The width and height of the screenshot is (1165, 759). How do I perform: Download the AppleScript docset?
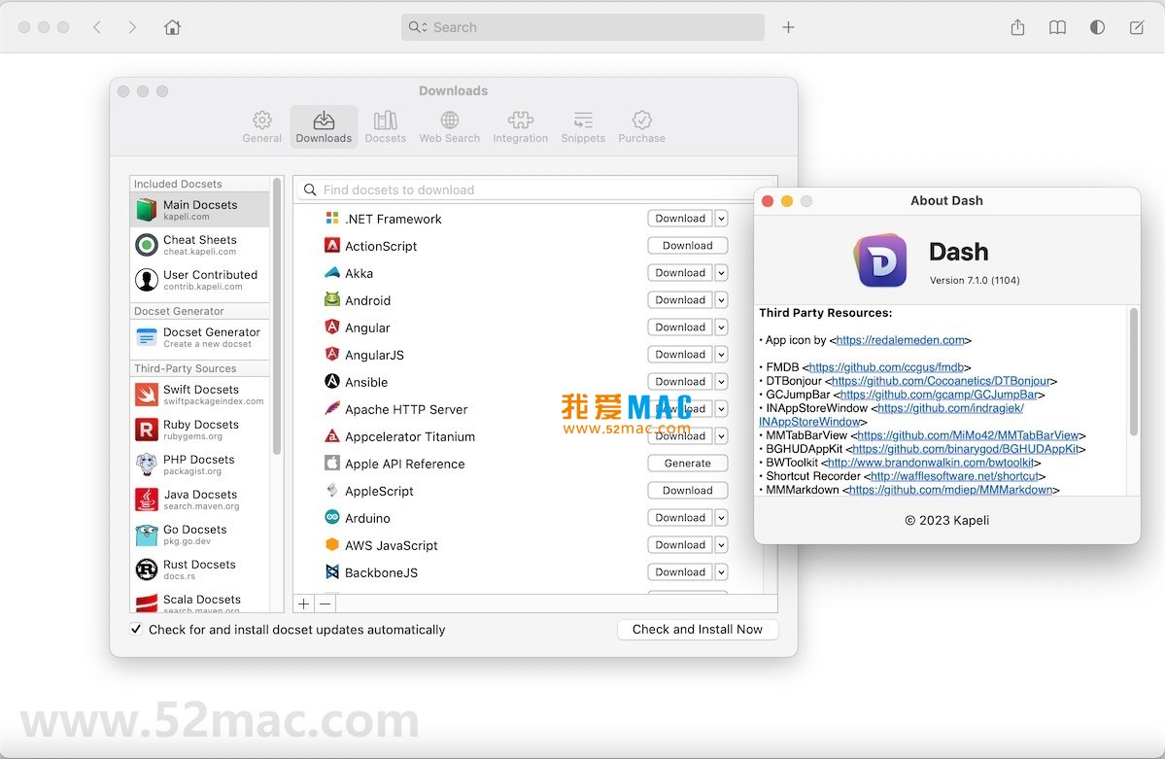click(x=687, y=491)
